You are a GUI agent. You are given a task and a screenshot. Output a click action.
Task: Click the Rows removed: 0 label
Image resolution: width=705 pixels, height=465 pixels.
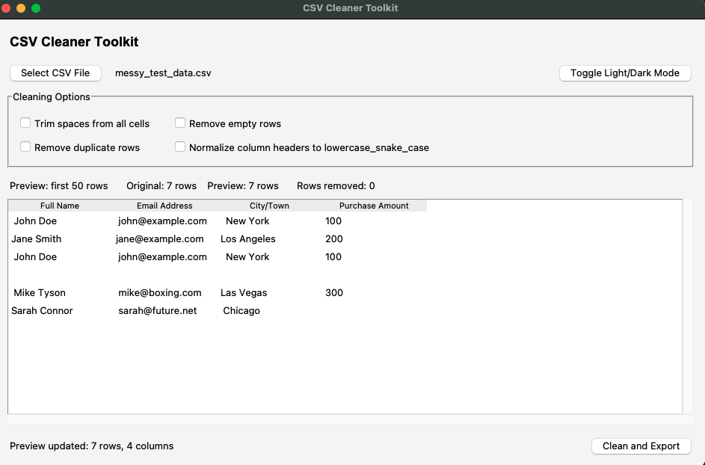click(336, 185)
